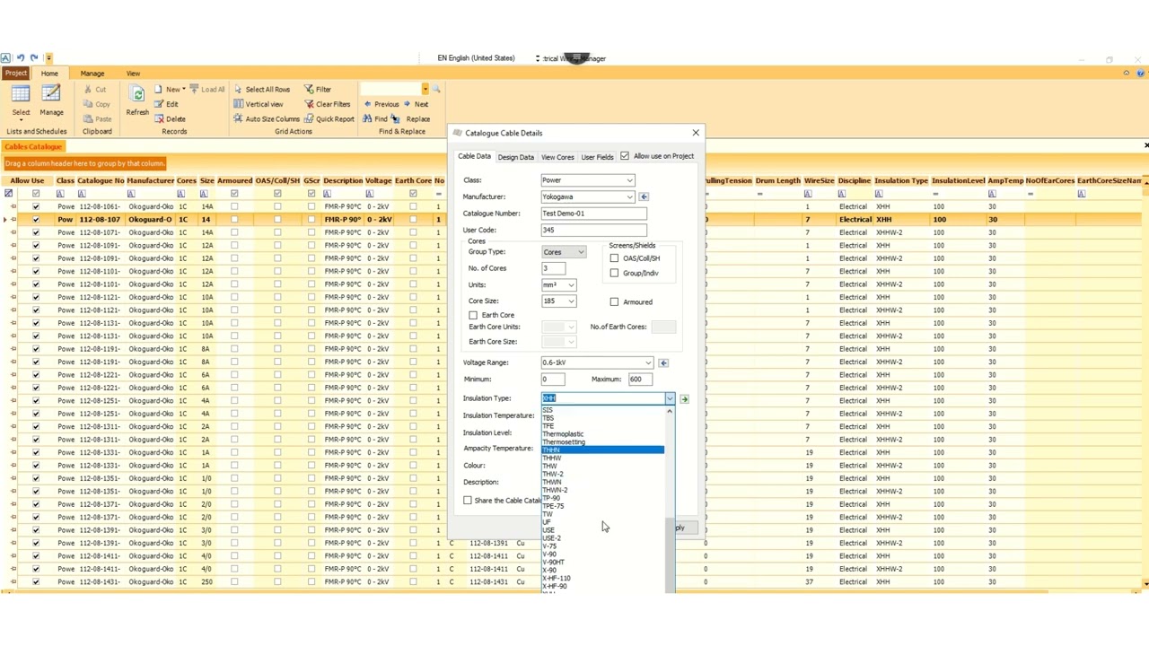Edit the selected record
Screen dimensions: 1149x646
tap(166, 104)
